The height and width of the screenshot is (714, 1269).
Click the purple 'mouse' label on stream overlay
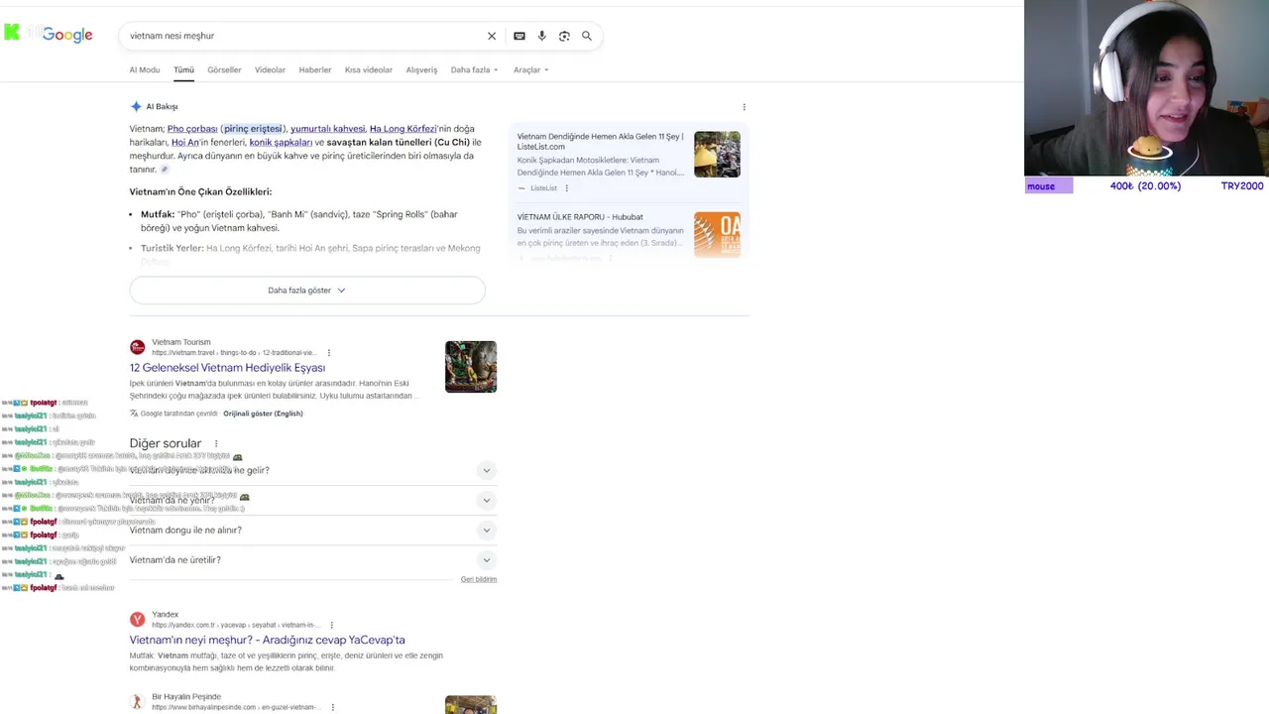click(1049, 186)
